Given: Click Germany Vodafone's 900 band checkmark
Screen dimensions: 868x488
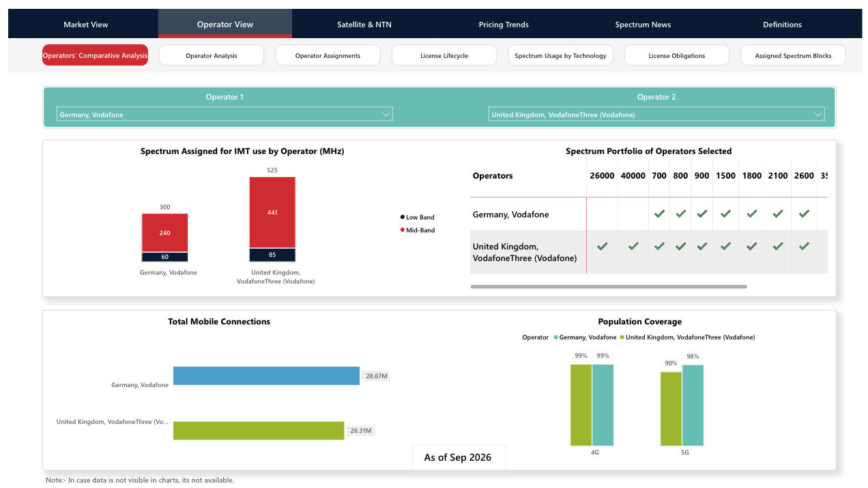Looking at the screenshot, I should tap(701, 214).
